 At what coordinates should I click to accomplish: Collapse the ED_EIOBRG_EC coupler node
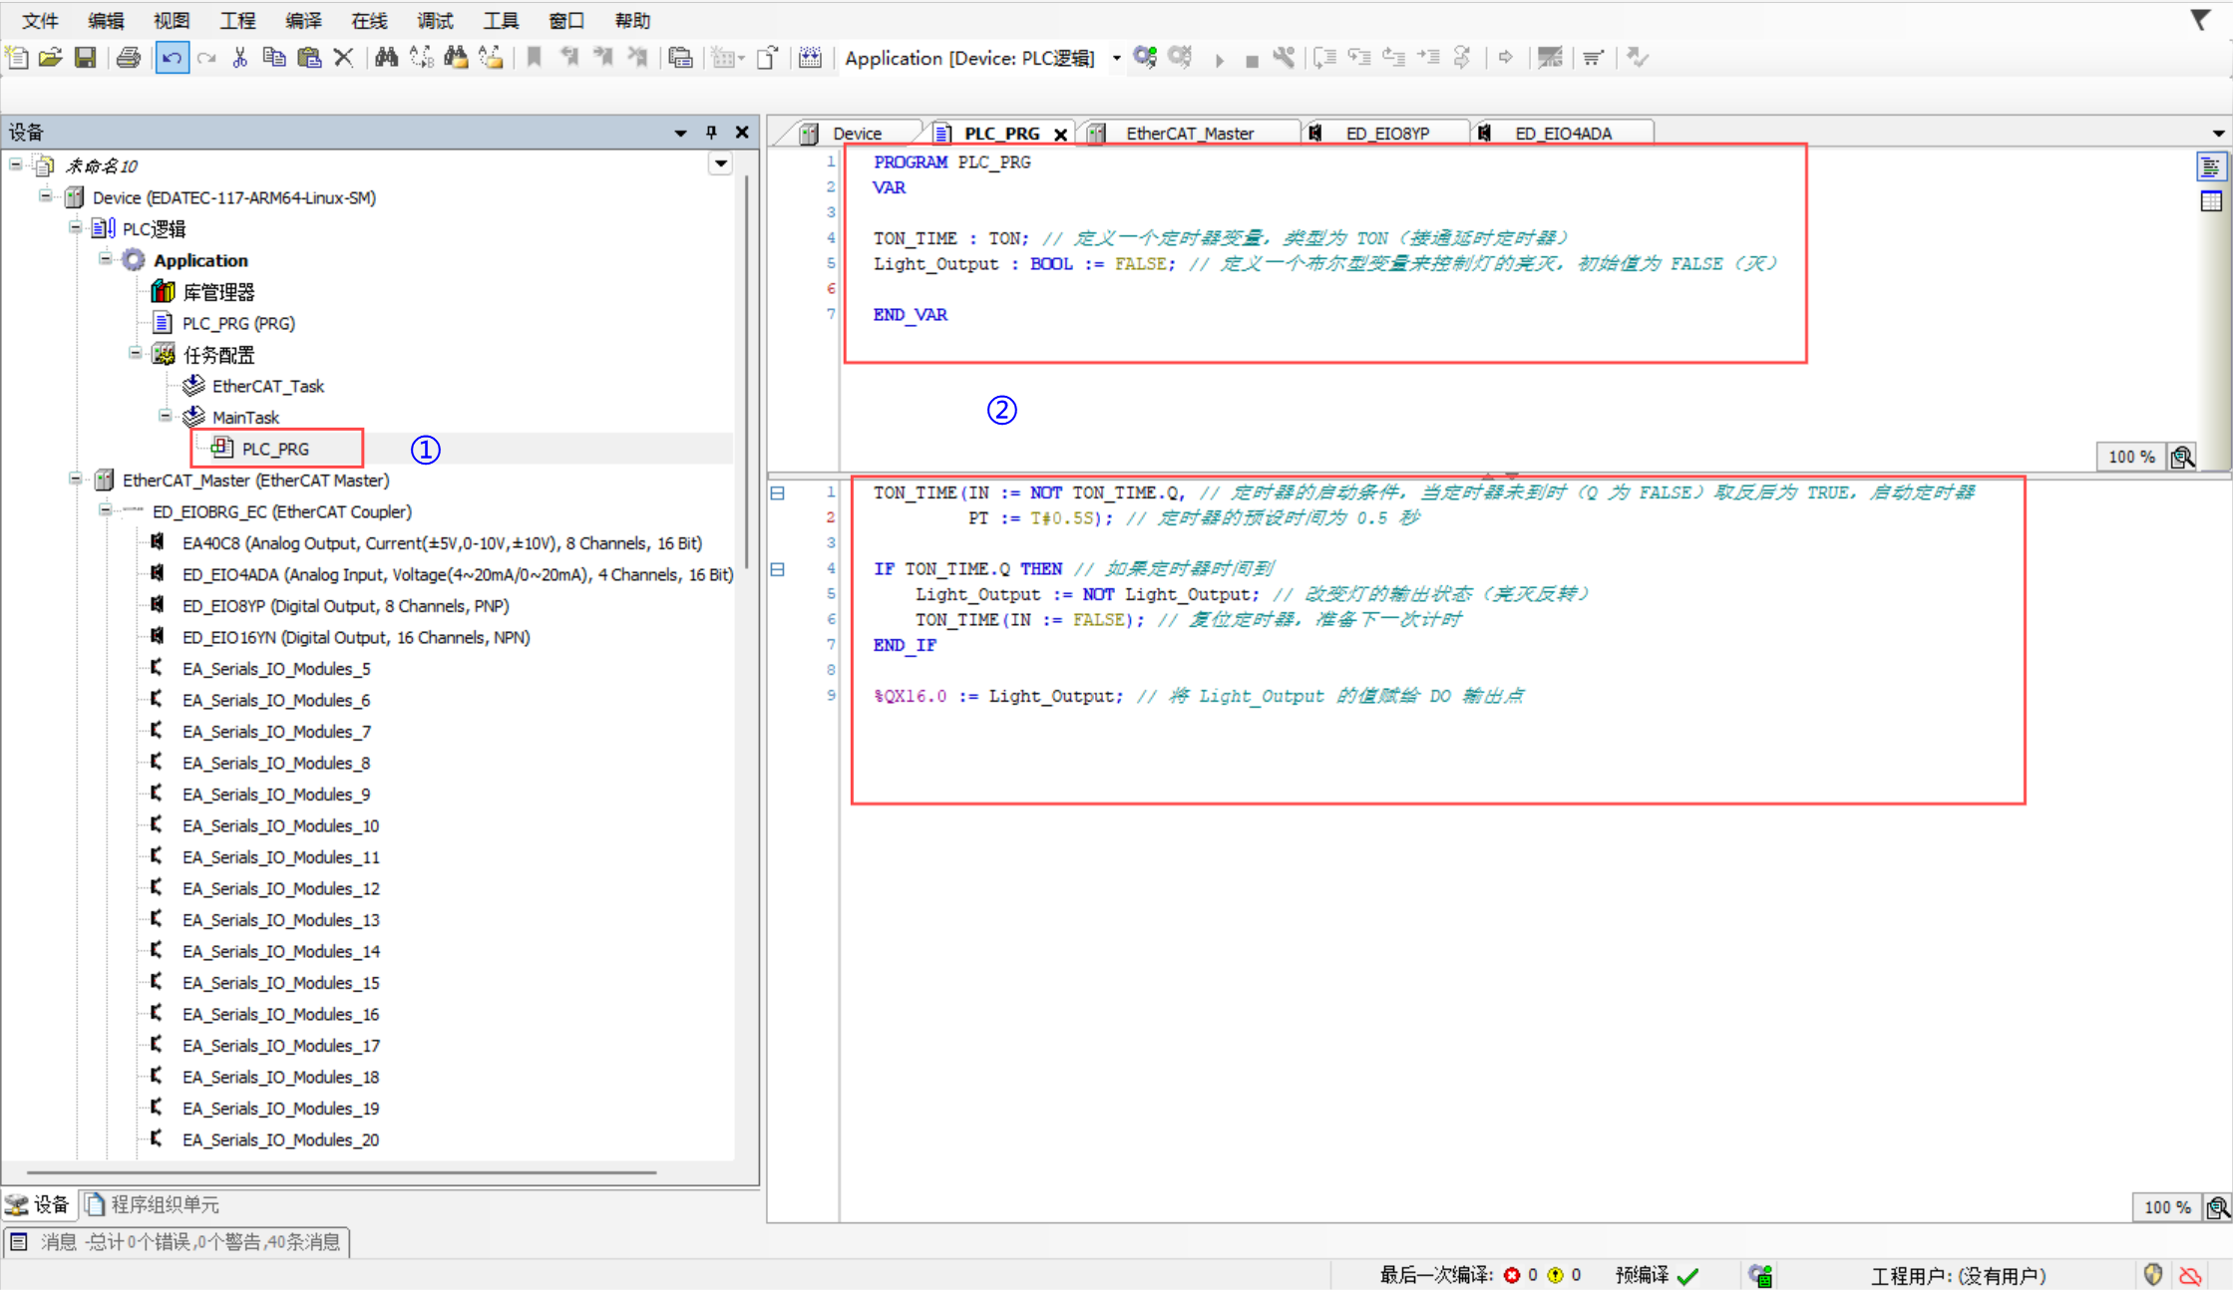[x=105, y=510]
